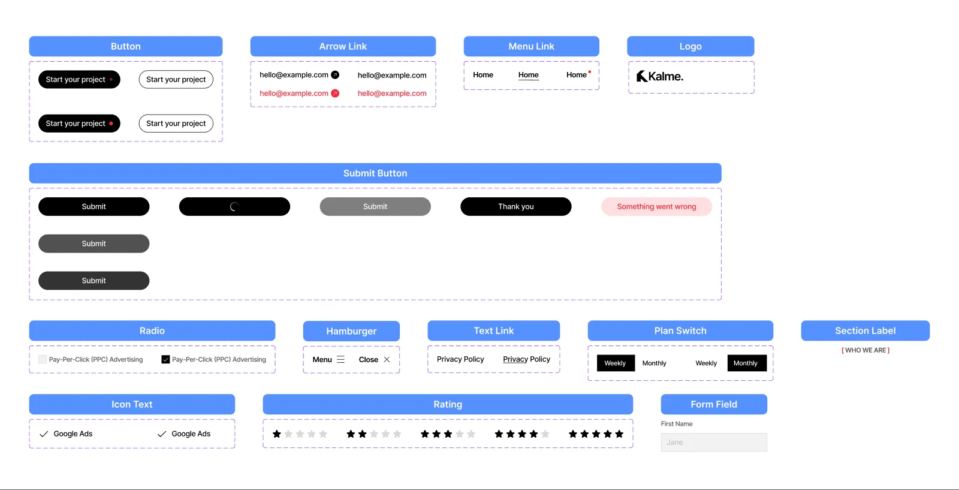Click the underlined Home menu link

coord(529,75)
